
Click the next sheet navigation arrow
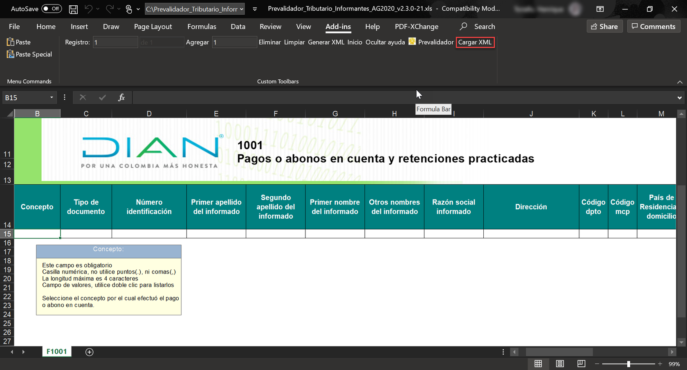[23, 352]
